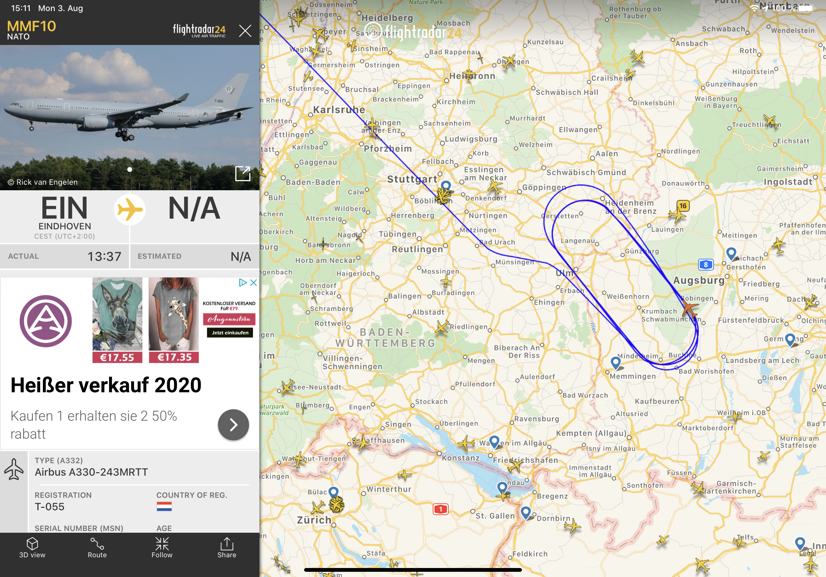Select the Memmingen airport pin
This screenshot has height=577, width=826.
[x=616, y=363]
